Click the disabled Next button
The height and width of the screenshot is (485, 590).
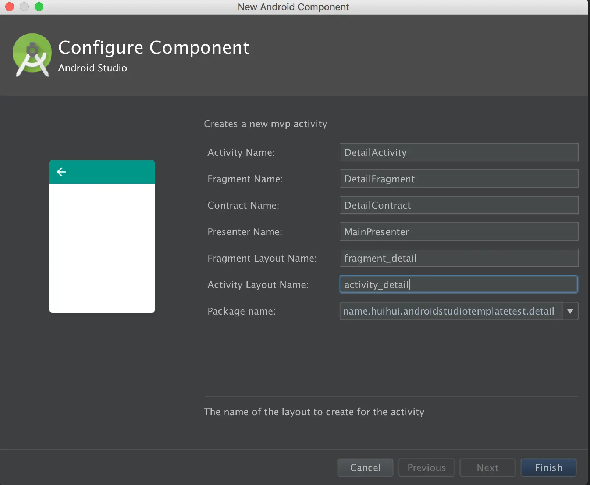[487, 467]
